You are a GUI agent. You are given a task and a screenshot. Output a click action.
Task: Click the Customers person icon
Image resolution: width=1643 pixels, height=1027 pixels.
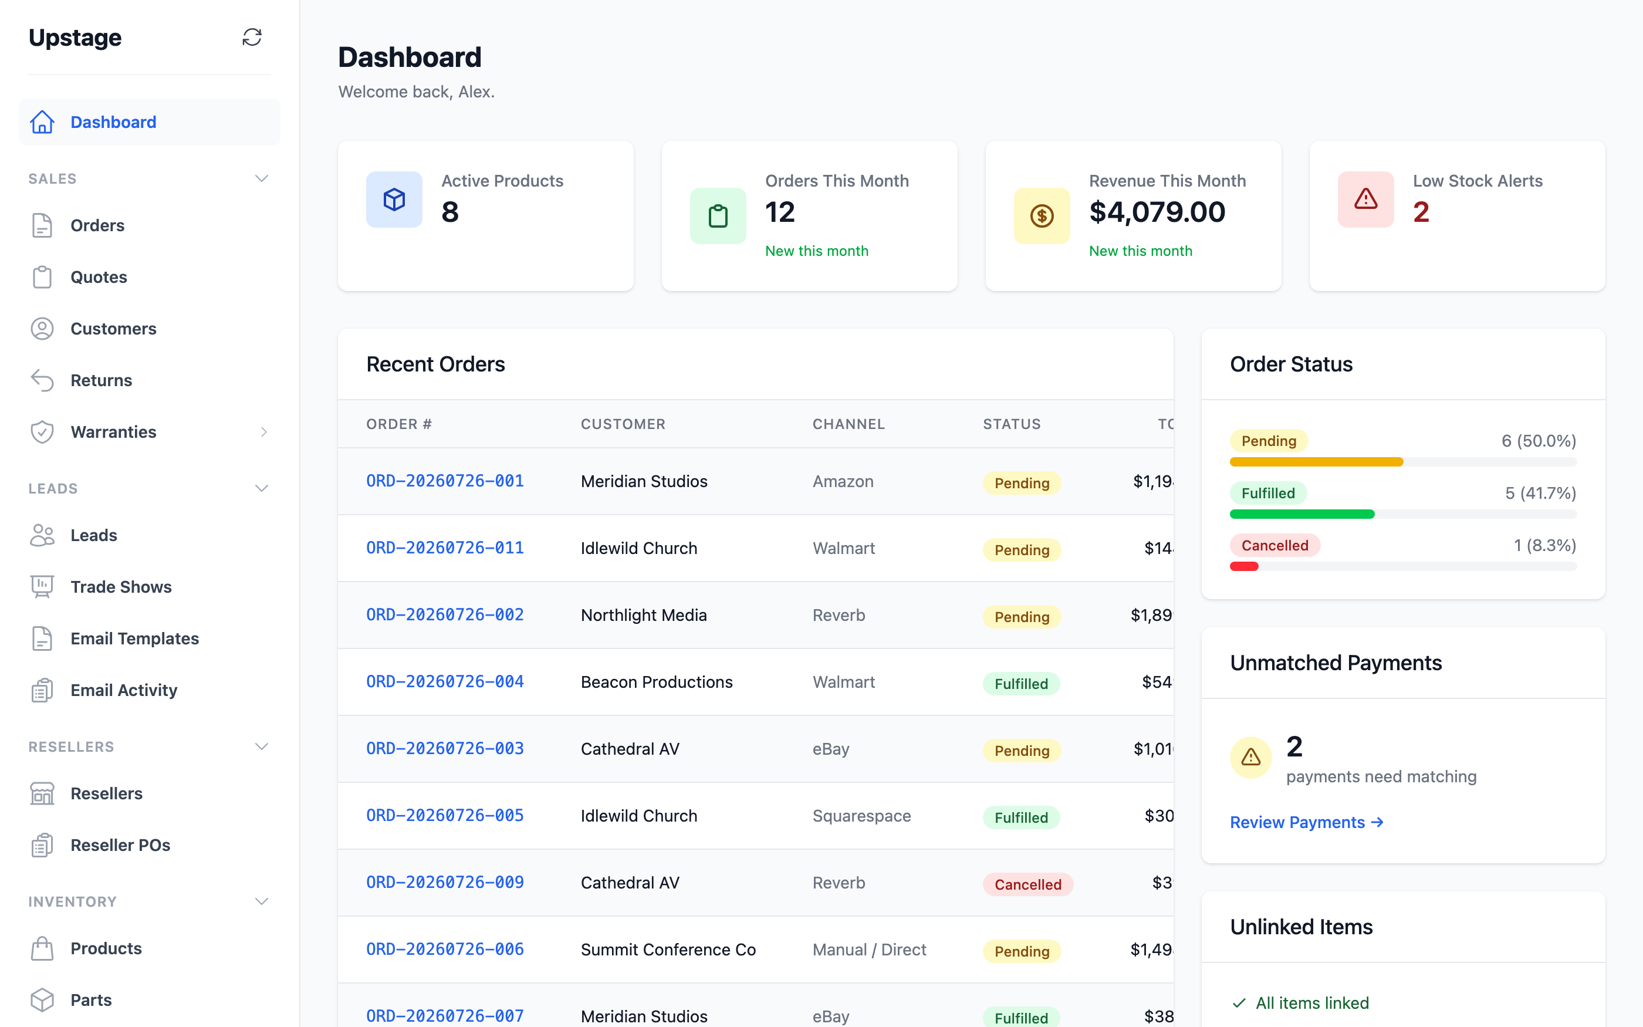pos(42,329)
